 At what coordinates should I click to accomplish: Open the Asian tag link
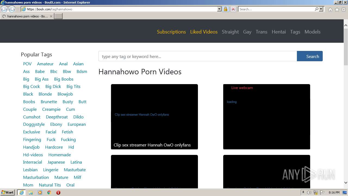click(x=78, y=64)
